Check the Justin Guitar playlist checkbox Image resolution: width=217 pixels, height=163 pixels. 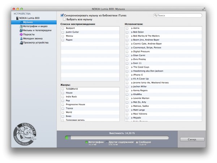pyautogui.click(x=63, y=32)
